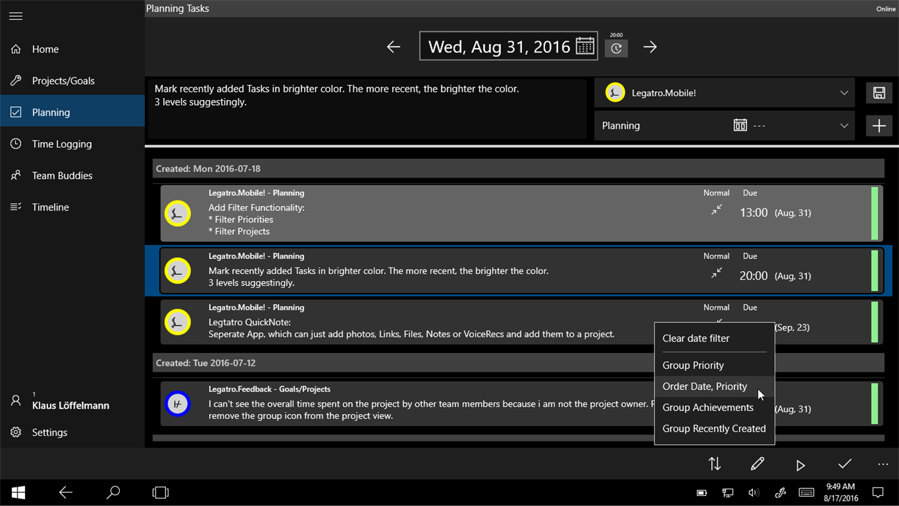This screenshot has height=506, width=899.
Task: Click the Windows Start button
Action: point(19,493)
